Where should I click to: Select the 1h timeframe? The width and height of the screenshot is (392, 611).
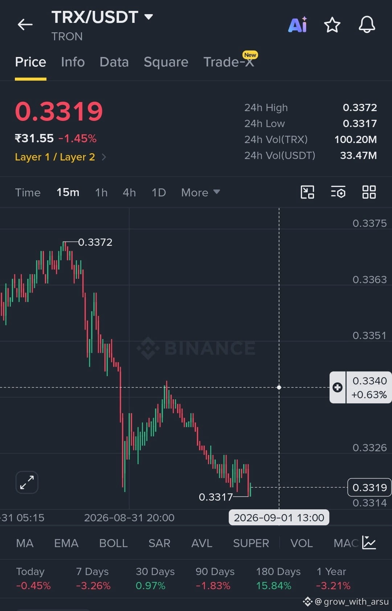click(101, 192)
